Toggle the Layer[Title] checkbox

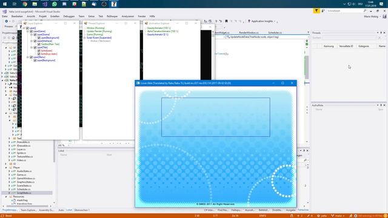click(35, 47)
